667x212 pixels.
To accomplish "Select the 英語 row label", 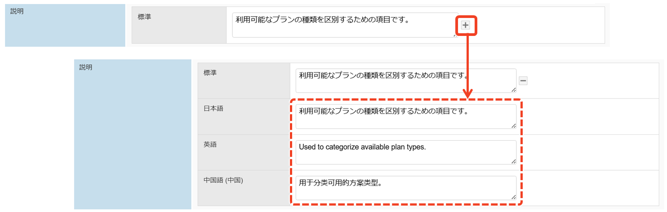I will [209, 144].
